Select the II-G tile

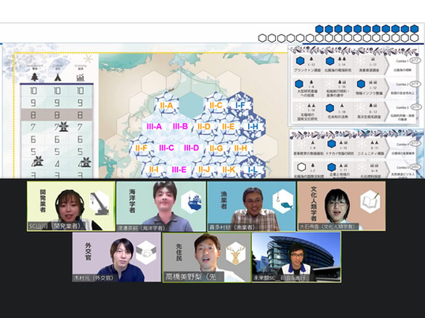[x=216, y=148]
